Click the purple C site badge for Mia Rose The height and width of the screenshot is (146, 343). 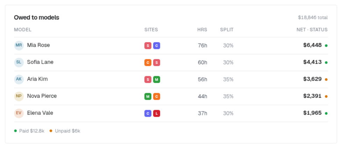coord(157,46)
